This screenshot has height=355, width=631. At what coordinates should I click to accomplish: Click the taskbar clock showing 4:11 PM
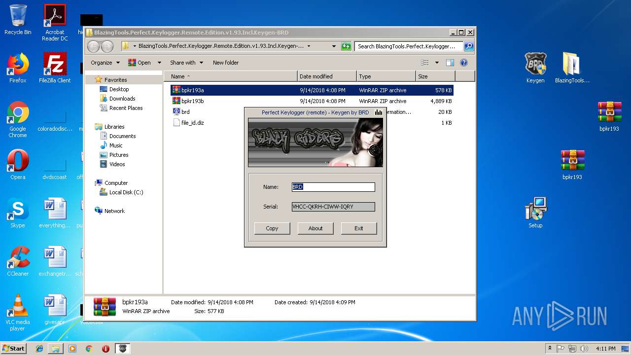click(x=605, y=349)
